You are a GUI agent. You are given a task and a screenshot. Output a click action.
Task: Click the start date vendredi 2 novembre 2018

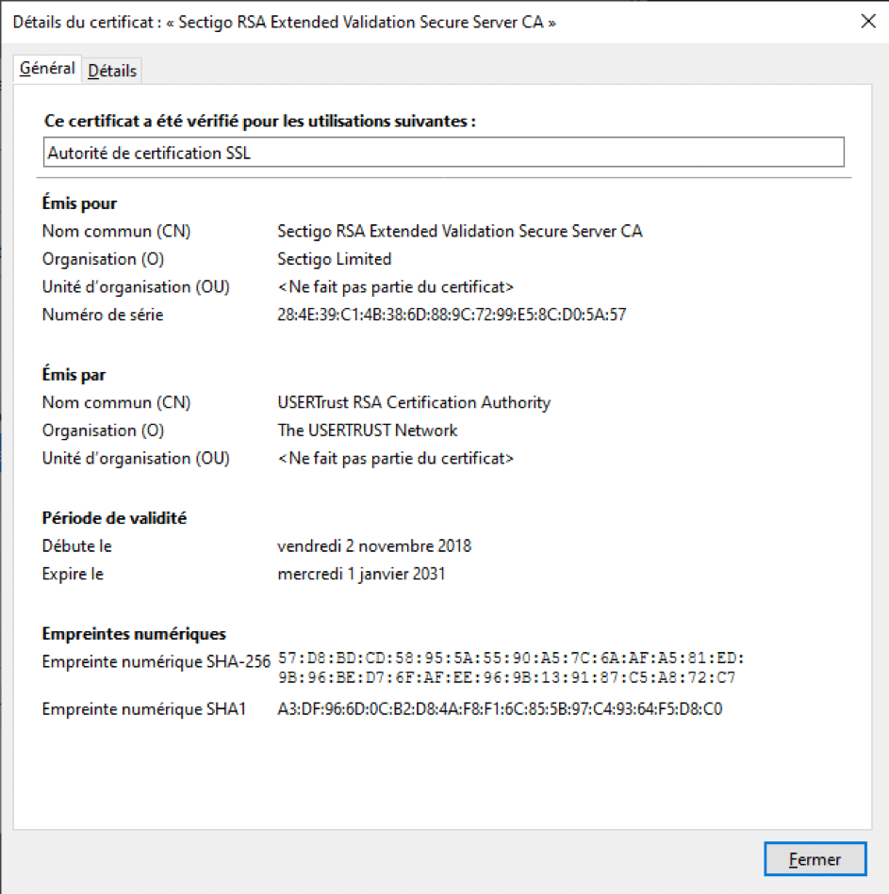point(374,545)
